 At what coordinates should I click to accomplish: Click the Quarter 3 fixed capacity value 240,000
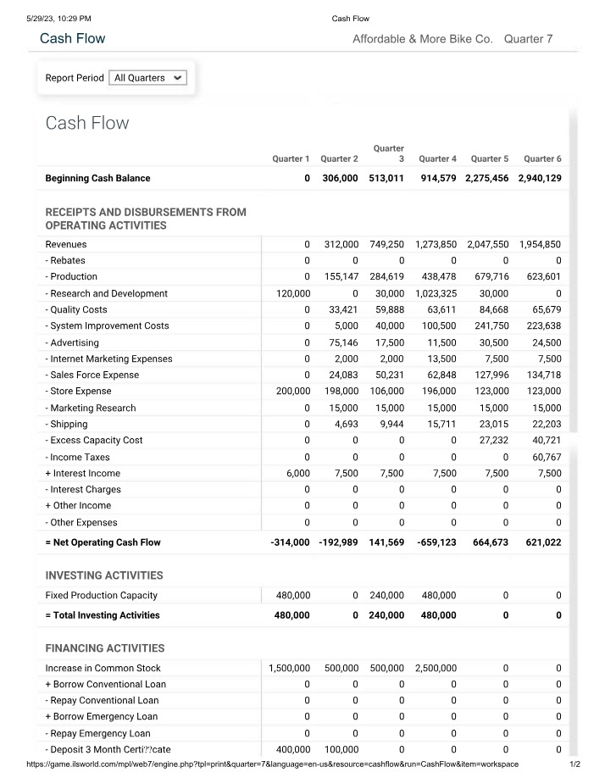[386, 595]
